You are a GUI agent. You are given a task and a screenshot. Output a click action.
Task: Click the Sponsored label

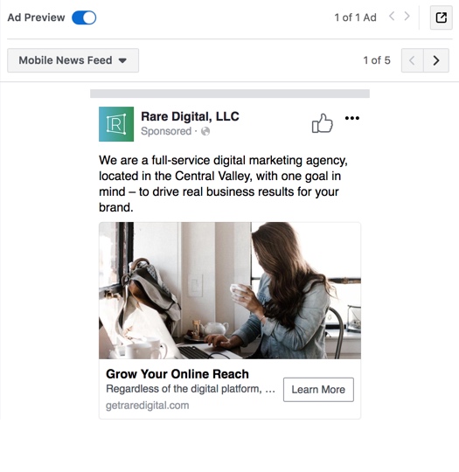pos(166,131)
